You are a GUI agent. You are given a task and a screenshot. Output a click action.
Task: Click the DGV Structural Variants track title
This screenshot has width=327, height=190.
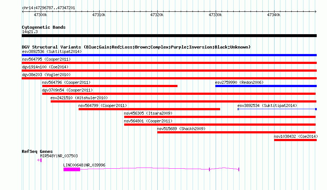click(x=136, y=47)
